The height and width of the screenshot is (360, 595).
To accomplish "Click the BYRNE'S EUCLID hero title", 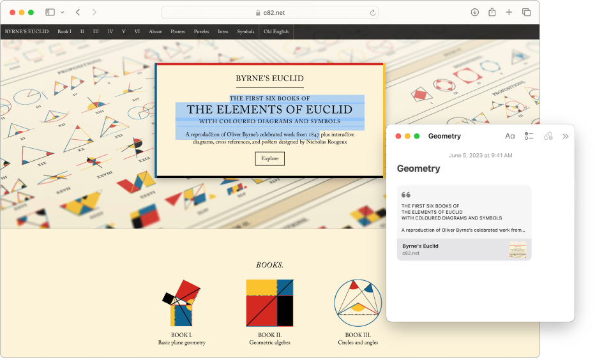I will point(269,78).
